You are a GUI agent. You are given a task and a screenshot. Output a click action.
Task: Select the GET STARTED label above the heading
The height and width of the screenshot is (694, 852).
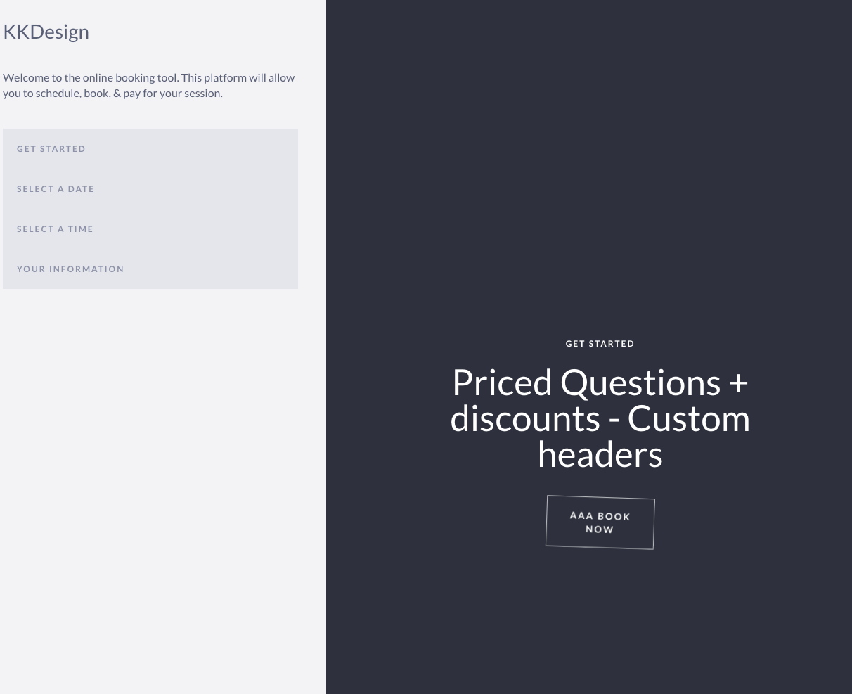(x=600, y=343)
